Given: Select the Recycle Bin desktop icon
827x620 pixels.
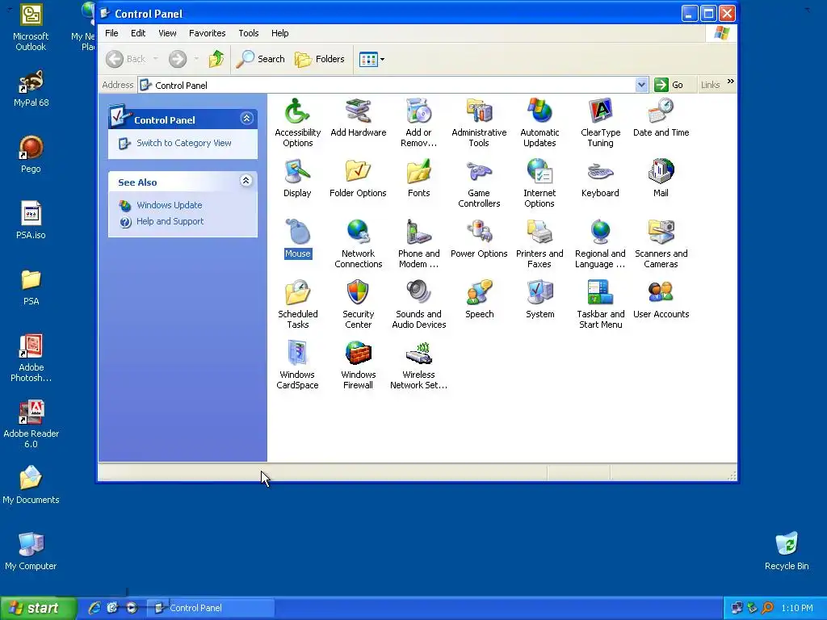Looking at the screenshot, I should [787, 551].
